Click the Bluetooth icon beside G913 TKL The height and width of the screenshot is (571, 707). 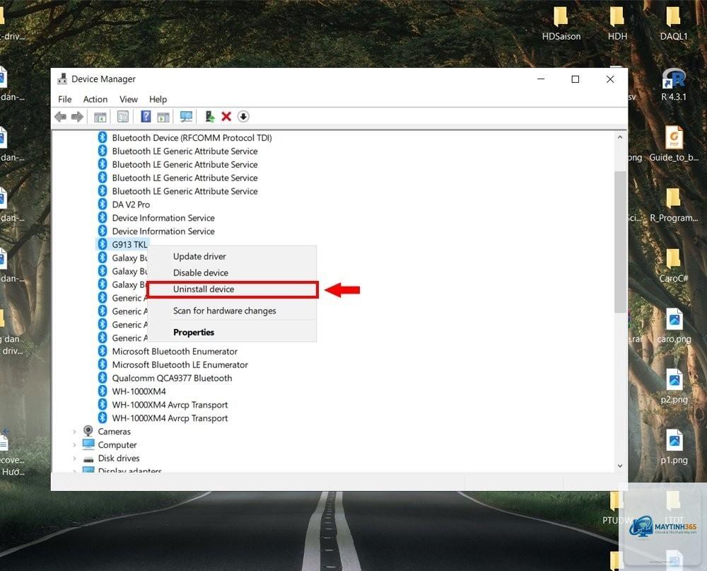(x=103, y=244)
